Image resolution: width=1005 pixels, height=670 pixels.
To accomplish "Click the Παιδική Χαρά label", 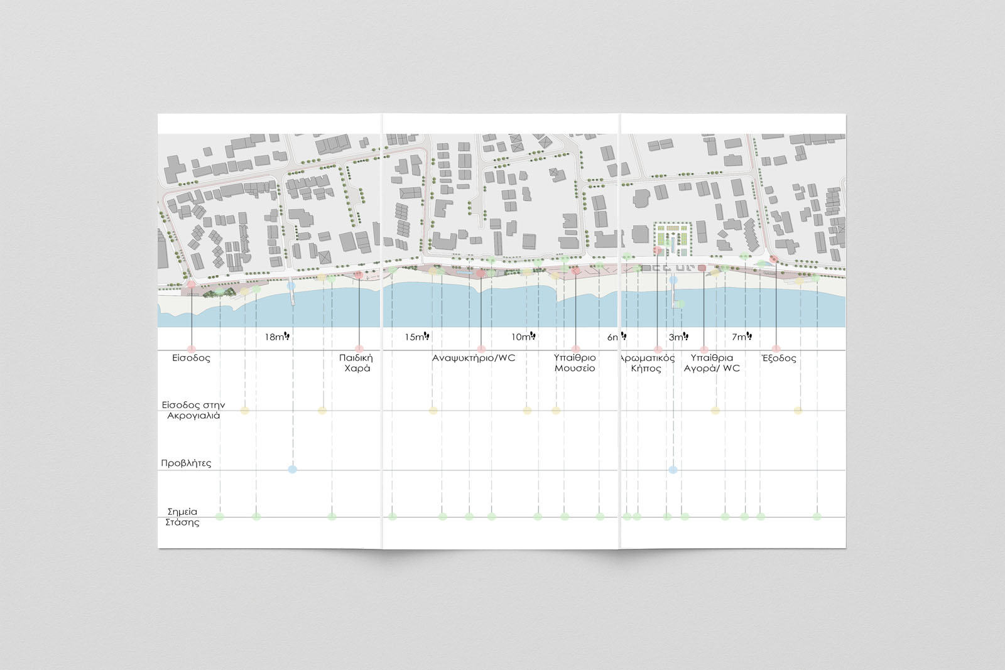I will pos(356,363).
